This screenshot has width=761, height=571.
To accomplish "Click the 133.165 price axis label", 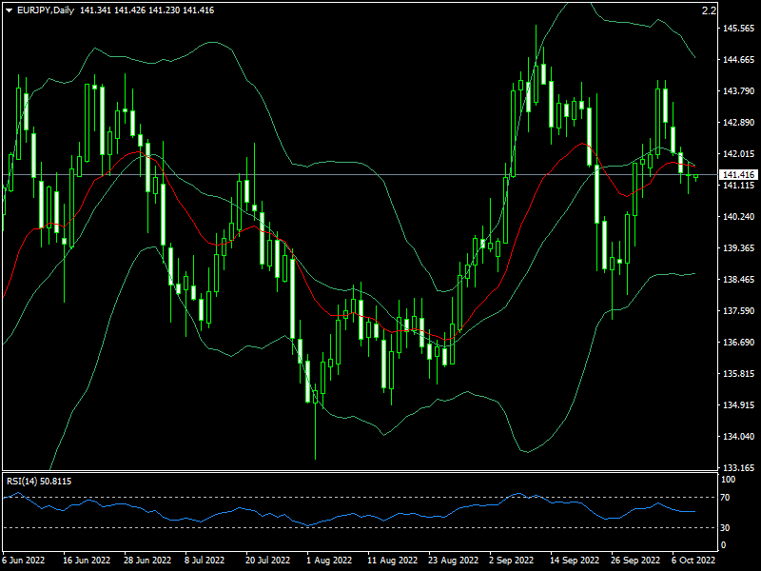I will pyautogui.click(x=739, y=468).
